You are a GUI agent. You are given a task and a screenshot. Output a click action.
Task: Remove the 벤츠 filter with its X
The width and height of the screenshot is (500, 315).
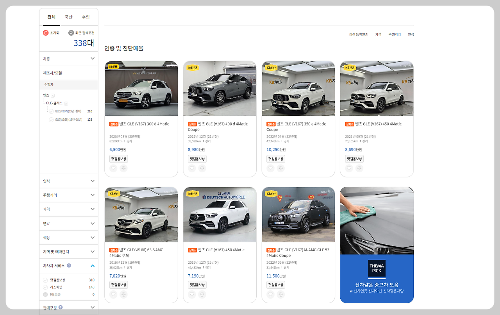point(53,95)
